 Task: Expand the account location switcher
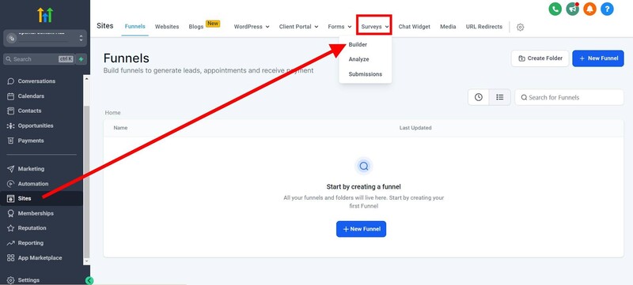(x=45, y=38)
